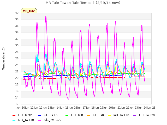Screen dimensions: 167x125
Task: Click the tallest magenta peak near 39 degrees
Action: [x=46, y=16]
